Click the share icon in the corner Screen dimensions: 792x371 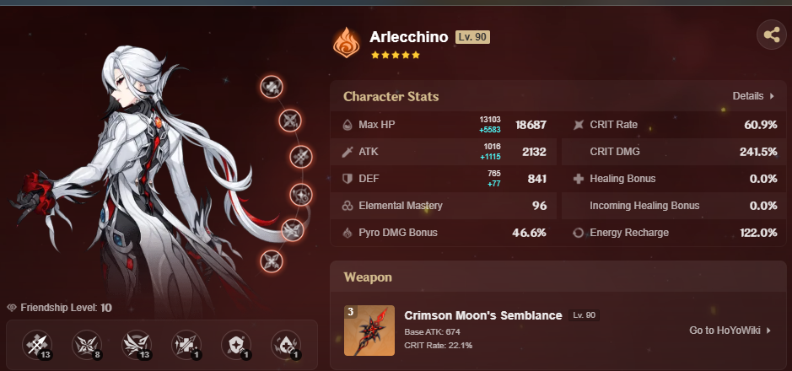click(771, 35)
